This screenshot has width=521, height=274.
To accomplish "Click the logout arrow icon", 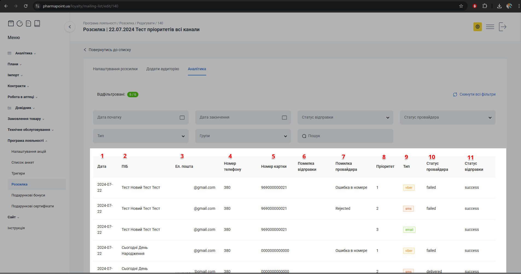I will [503, 27].
